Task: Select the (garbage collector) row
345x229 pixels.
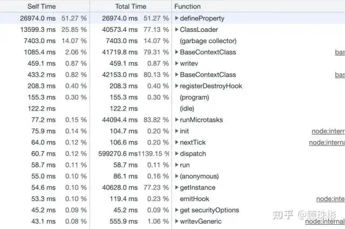Action: (x=208, y=41)
